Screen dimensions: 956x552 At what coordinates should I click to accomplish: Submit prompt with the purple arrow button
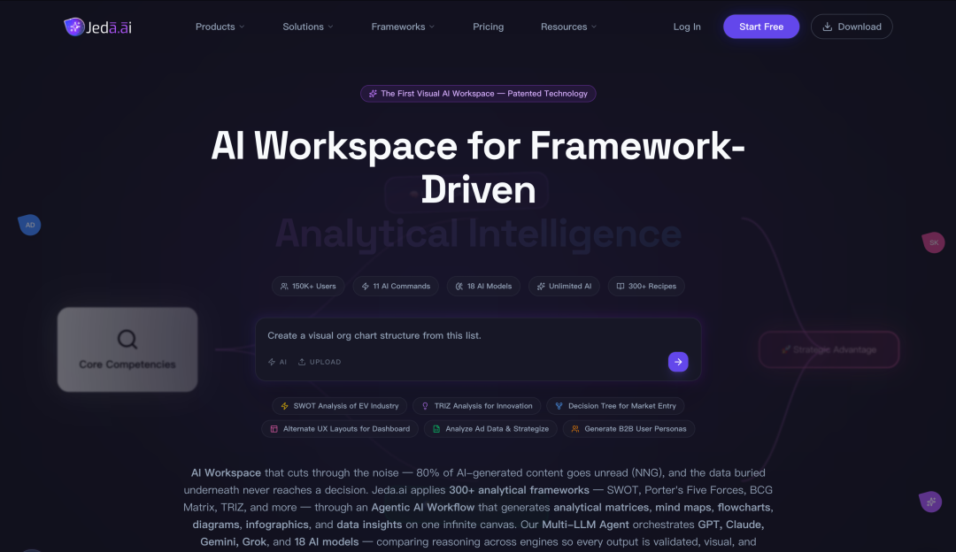click(x=678, y=362)
